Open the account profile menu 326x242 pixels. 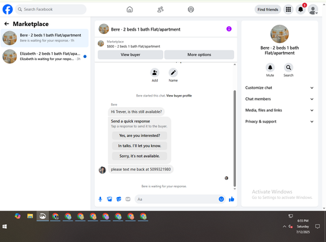click(313, 10)
